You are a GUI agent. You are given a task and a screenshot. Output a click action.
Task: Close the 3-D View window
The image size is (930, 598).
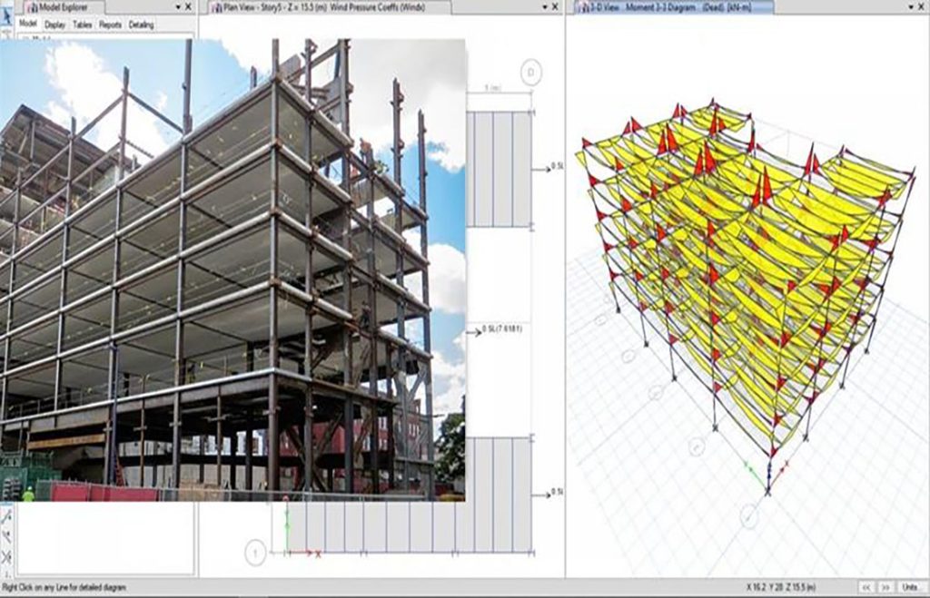click(922, 7)
